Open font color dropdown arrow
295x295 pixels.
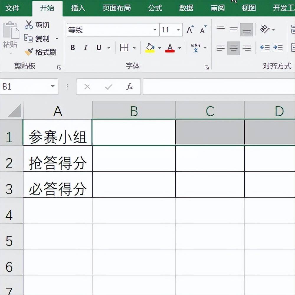180,48
